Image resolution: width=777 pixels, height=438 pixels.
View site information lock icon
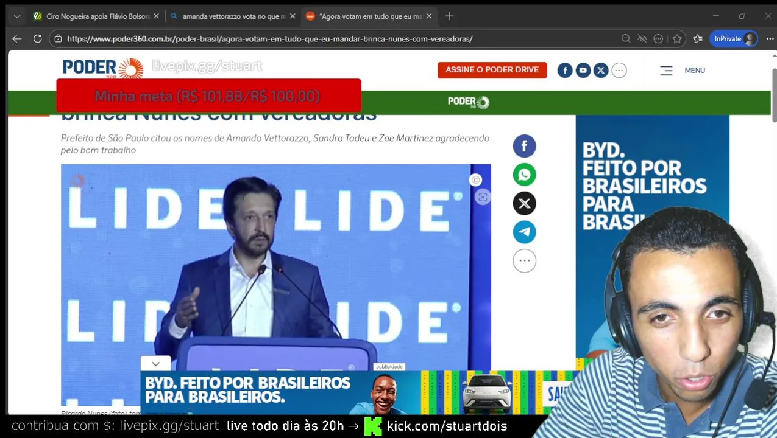58,39
